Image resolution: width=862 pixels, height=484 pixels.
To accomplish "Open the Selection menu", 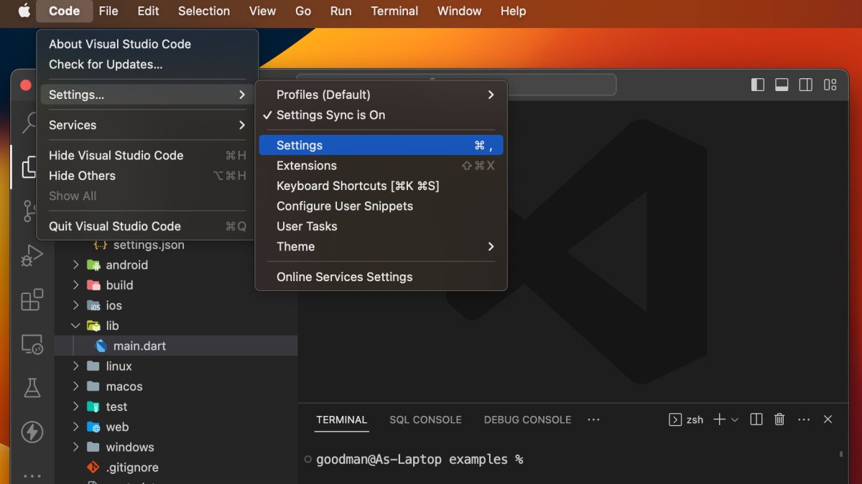I will (x=204, y=11).
